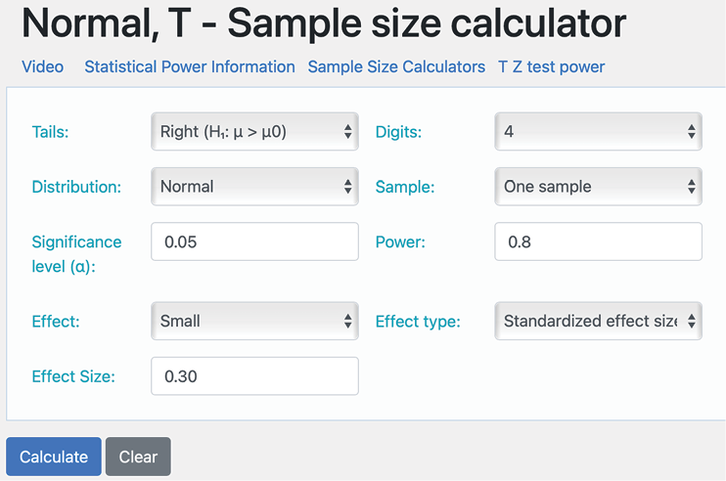Image resolution: width=726 pixels, height=481 pixels.
Task: Click the Normal, T page heading
Action: point(323,23)
